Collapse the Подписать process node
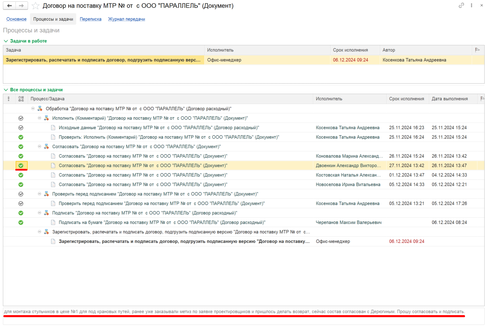The image size is (488, 329). pyautogui.click(x=39, y=213)
